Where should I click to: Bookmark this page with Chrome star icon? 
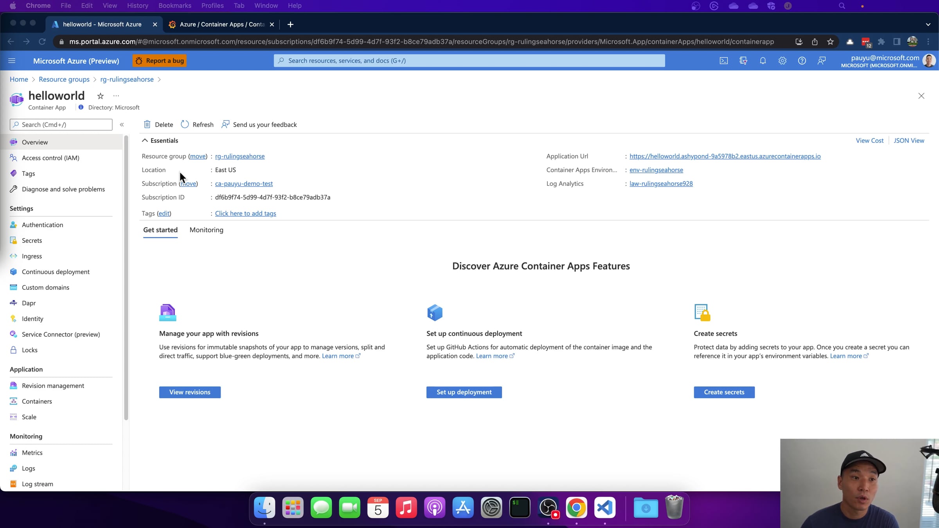830,42
